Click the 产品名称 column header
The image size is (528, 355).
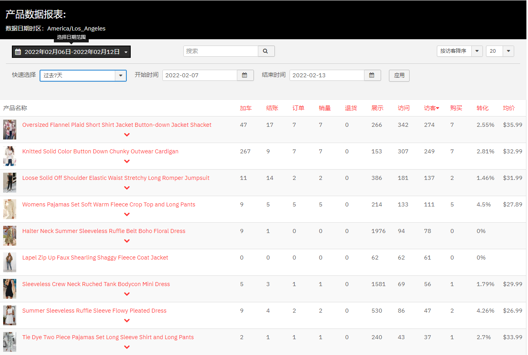(x=15, y=108)
